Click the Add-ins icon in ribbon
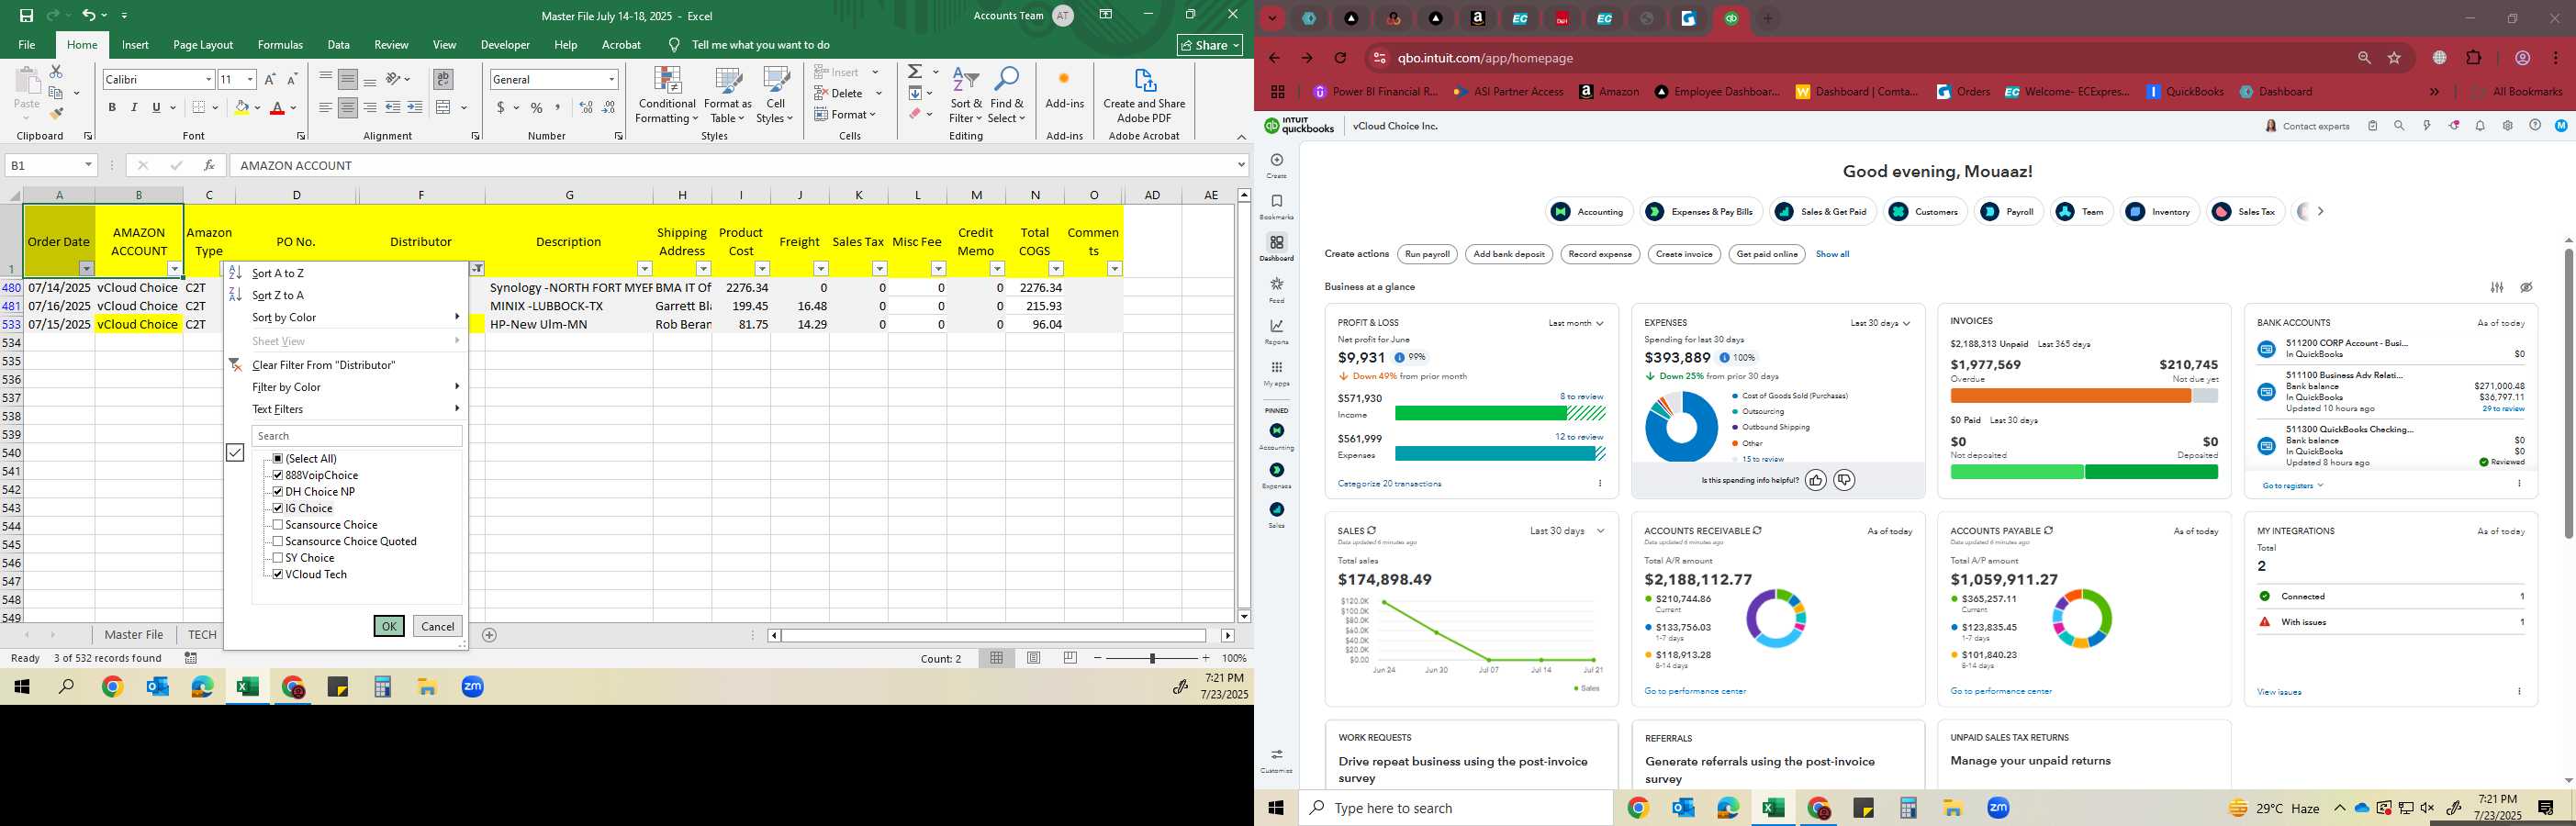The height and width of the screenshot is (826, 2576). coord(1064,88)
